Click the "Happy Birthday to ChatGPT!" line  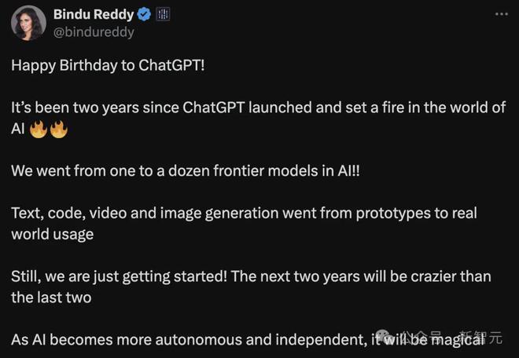[x=109, y=65]
